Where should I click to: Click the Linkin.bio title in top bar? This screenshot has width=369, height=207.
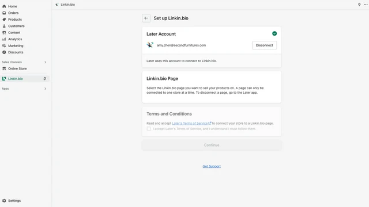click(68, 5)
